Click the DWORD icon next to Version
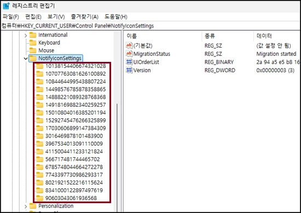301x213 pixels. [x=129, y=70]
